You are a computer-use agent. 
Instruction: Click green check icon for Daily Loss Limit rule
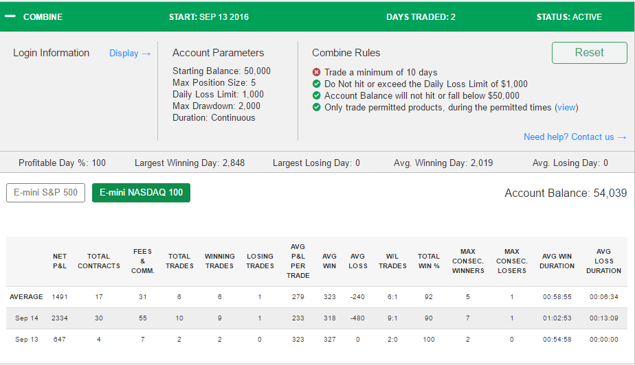316,84
